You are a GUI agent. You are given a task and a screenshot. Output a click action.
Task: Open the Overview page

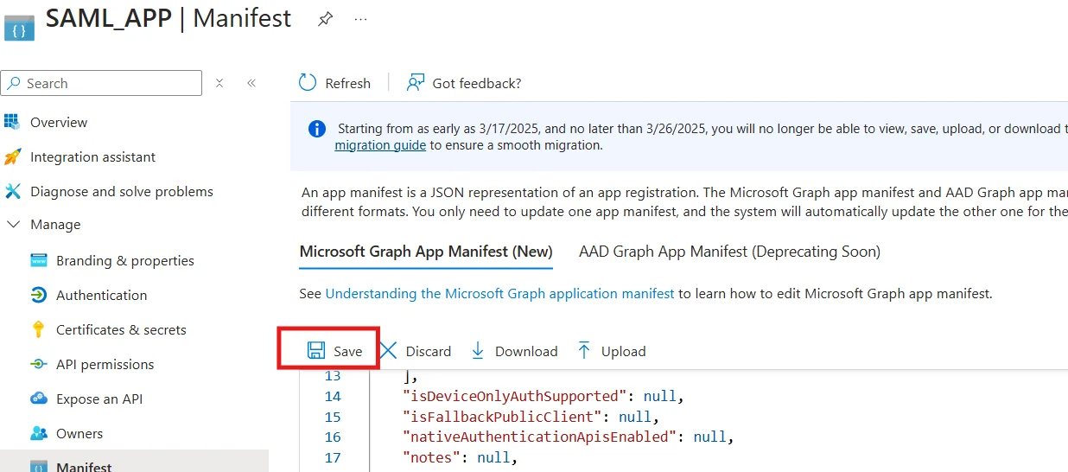(x=58, y=122)
